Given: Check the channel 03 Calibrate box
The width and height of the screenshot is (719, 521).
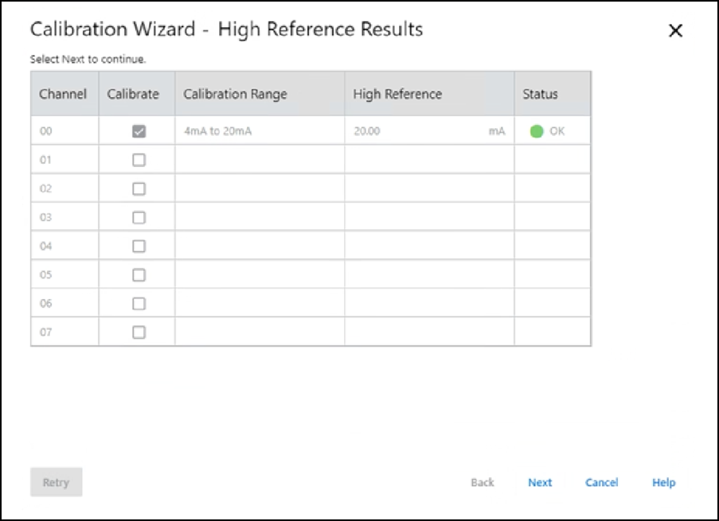Looking at the screenshot, I should [139, 217].
